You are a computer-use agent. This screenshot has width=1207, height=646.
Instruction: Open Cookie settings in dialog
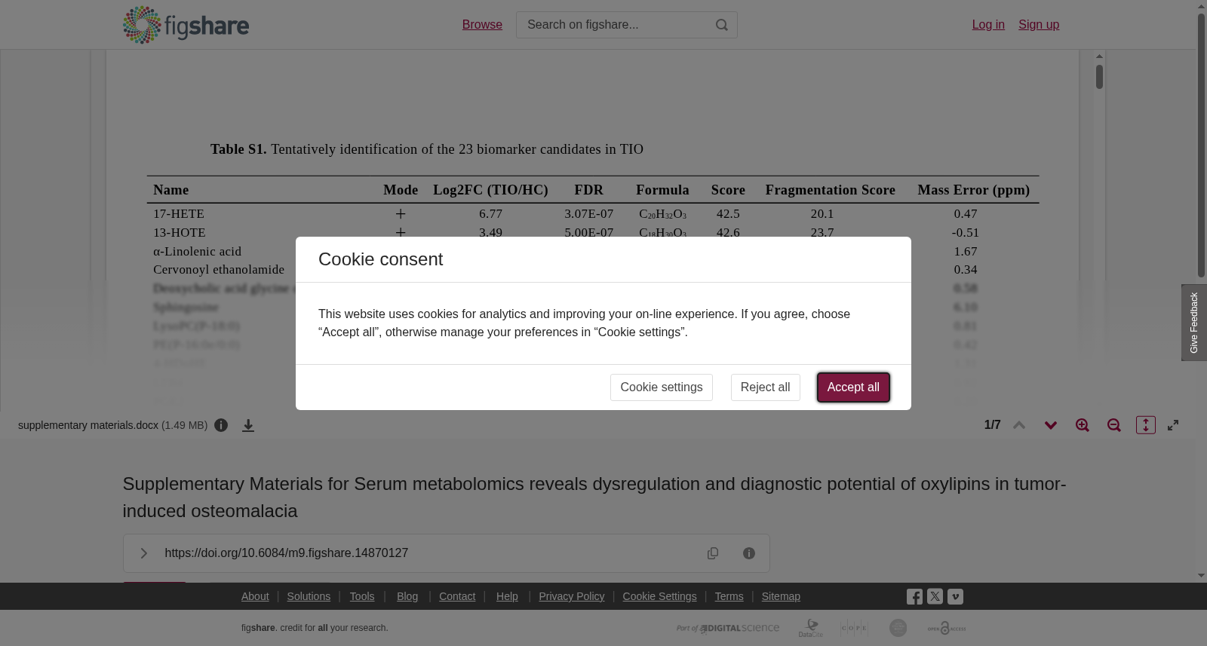(661, 387)
